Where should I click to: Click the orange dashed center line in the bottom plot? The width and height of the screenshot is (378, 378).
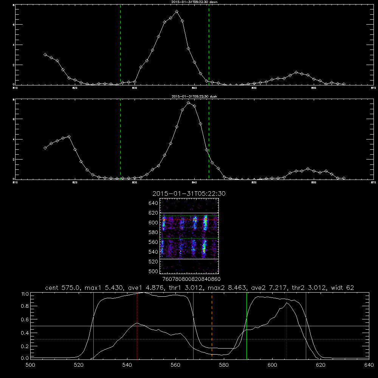coord(212,325)
